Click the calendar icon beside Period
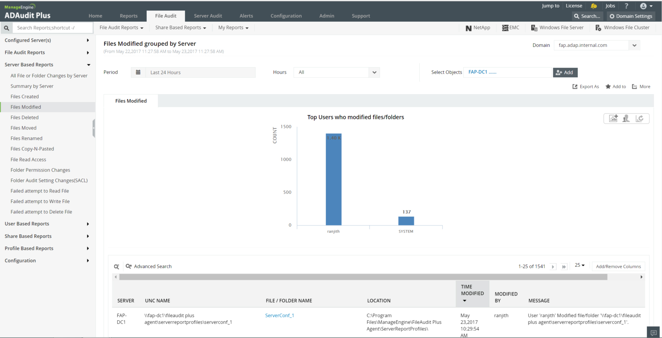The height and width of the screenshot is (338, 662). pos(138,72)
